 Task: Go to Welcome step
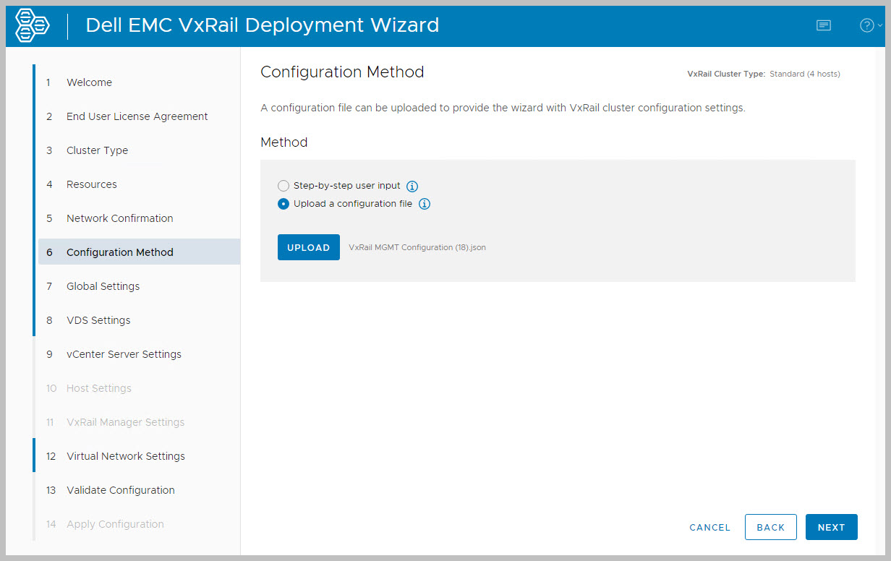point(89,82)
